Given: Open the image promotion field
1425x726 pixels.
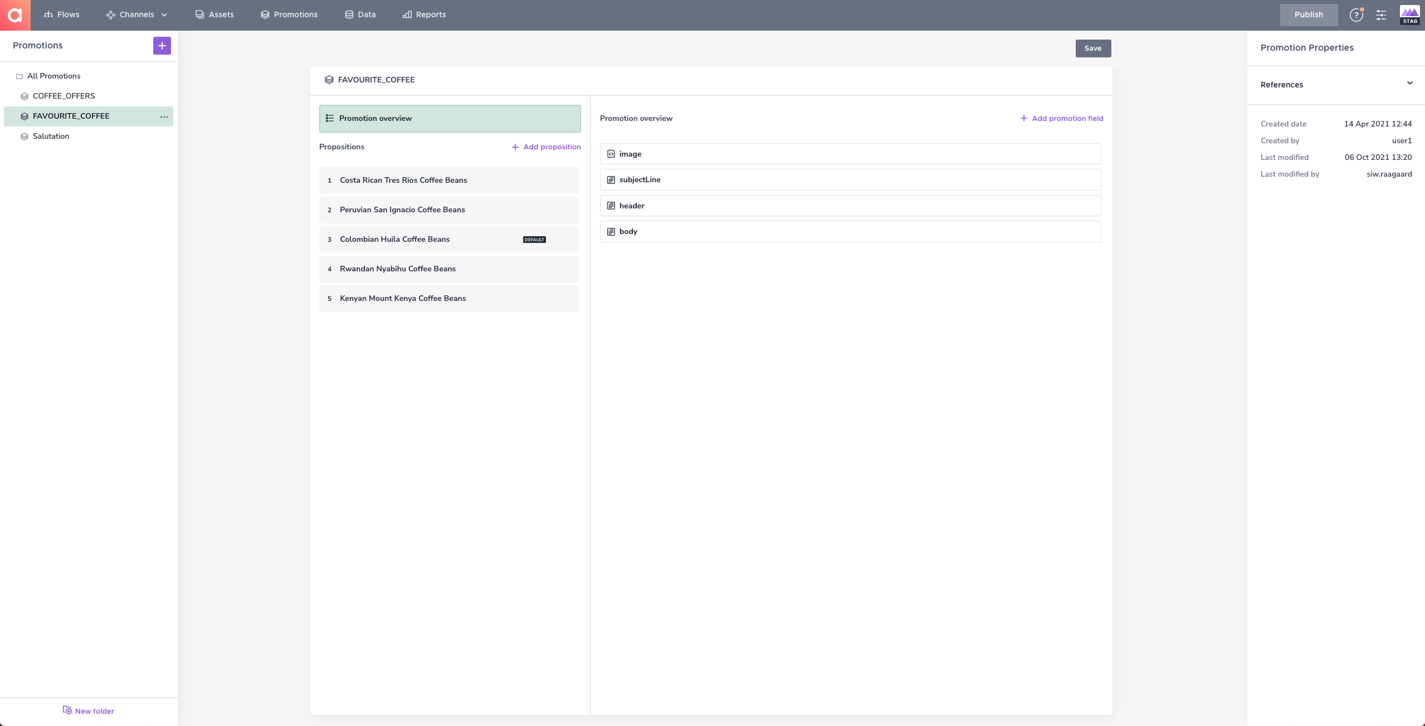Looking at the screenshot, I should (x=850, y=154).
